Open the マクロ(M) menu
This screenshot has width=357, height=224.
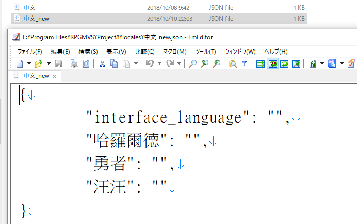174,52
